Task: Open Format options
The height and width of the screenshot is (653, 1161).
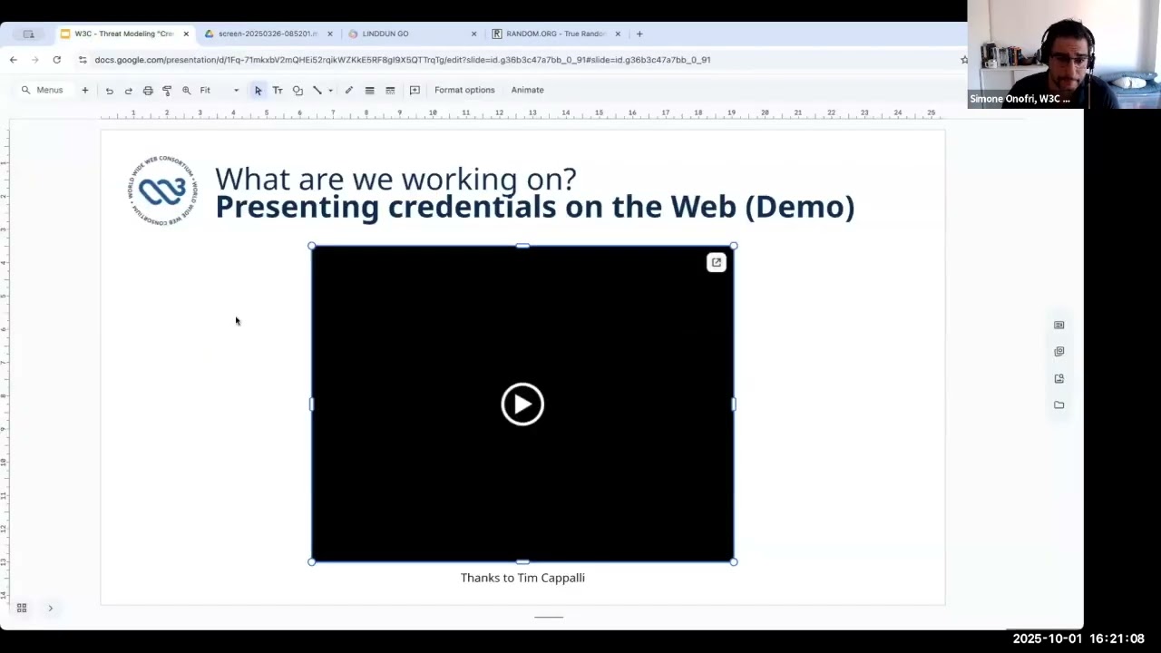Action: pyautogui.click(x=464, y=90)
